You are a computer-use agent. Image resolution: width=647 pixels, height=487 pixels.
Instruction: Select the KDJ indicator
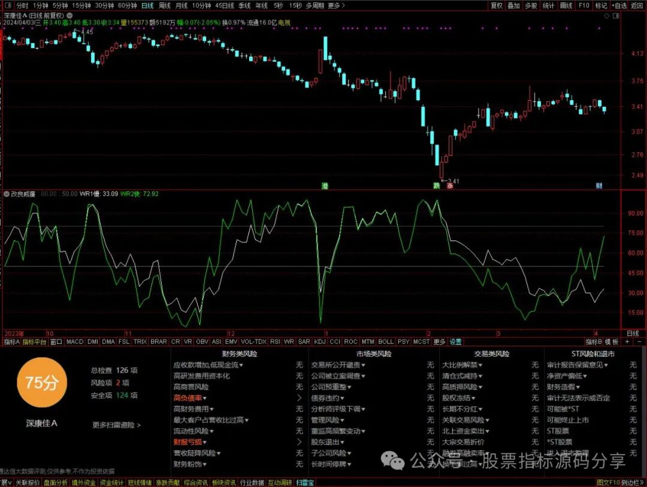click(320, 342)
